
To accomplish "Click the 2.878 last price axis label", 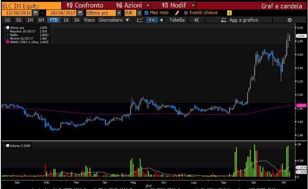I will [301, 36].
